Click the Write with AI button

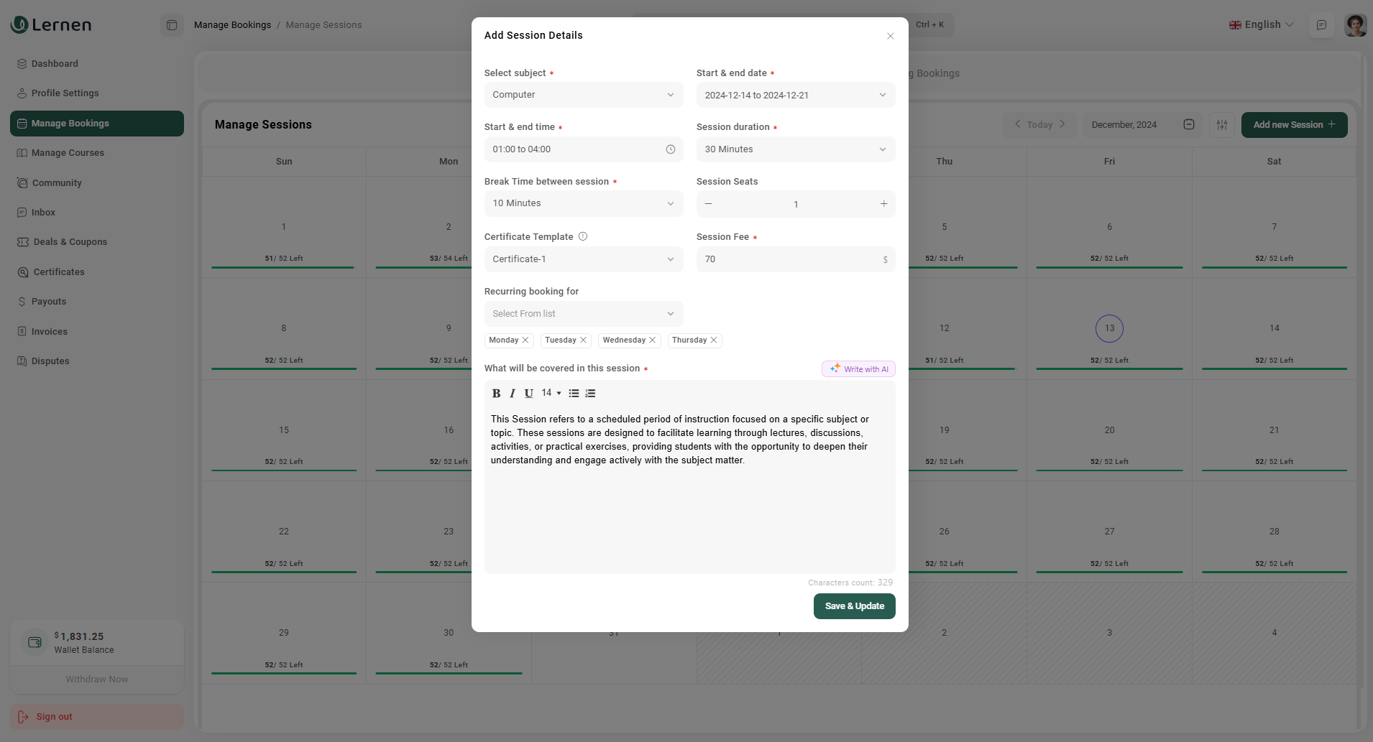[x=858, y=369]
